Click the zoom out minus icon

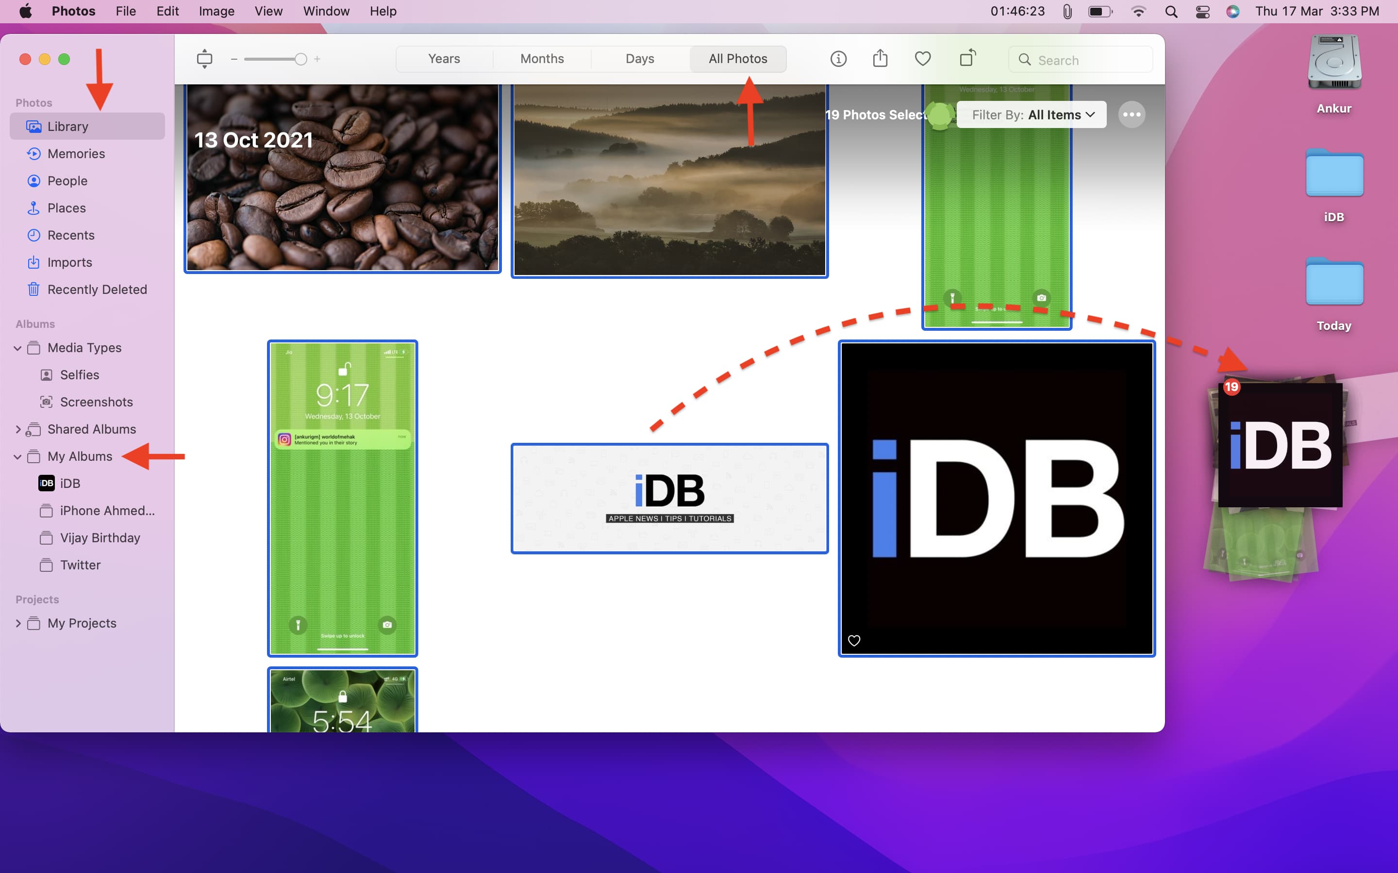point(234,59)
